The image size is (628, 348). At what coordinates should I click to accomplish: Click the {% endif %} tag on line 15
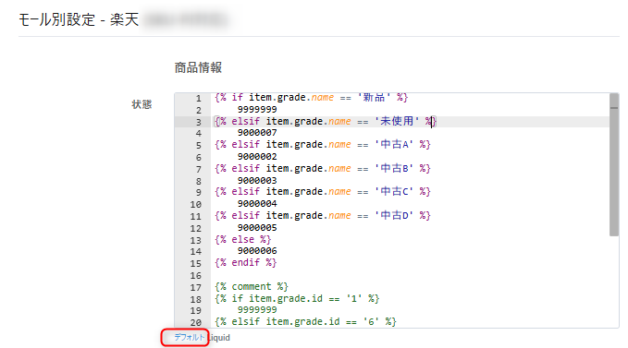click(x=246, y=262)
